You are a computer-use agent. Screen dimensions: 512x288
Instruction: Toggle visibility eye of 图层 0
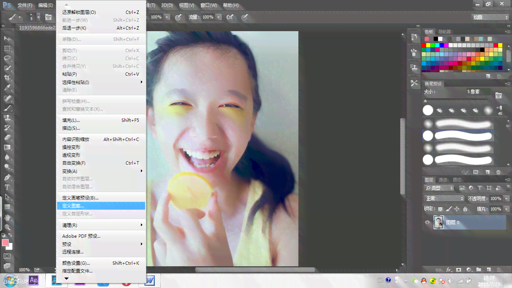pyautogui.click(x=427, y=222)
